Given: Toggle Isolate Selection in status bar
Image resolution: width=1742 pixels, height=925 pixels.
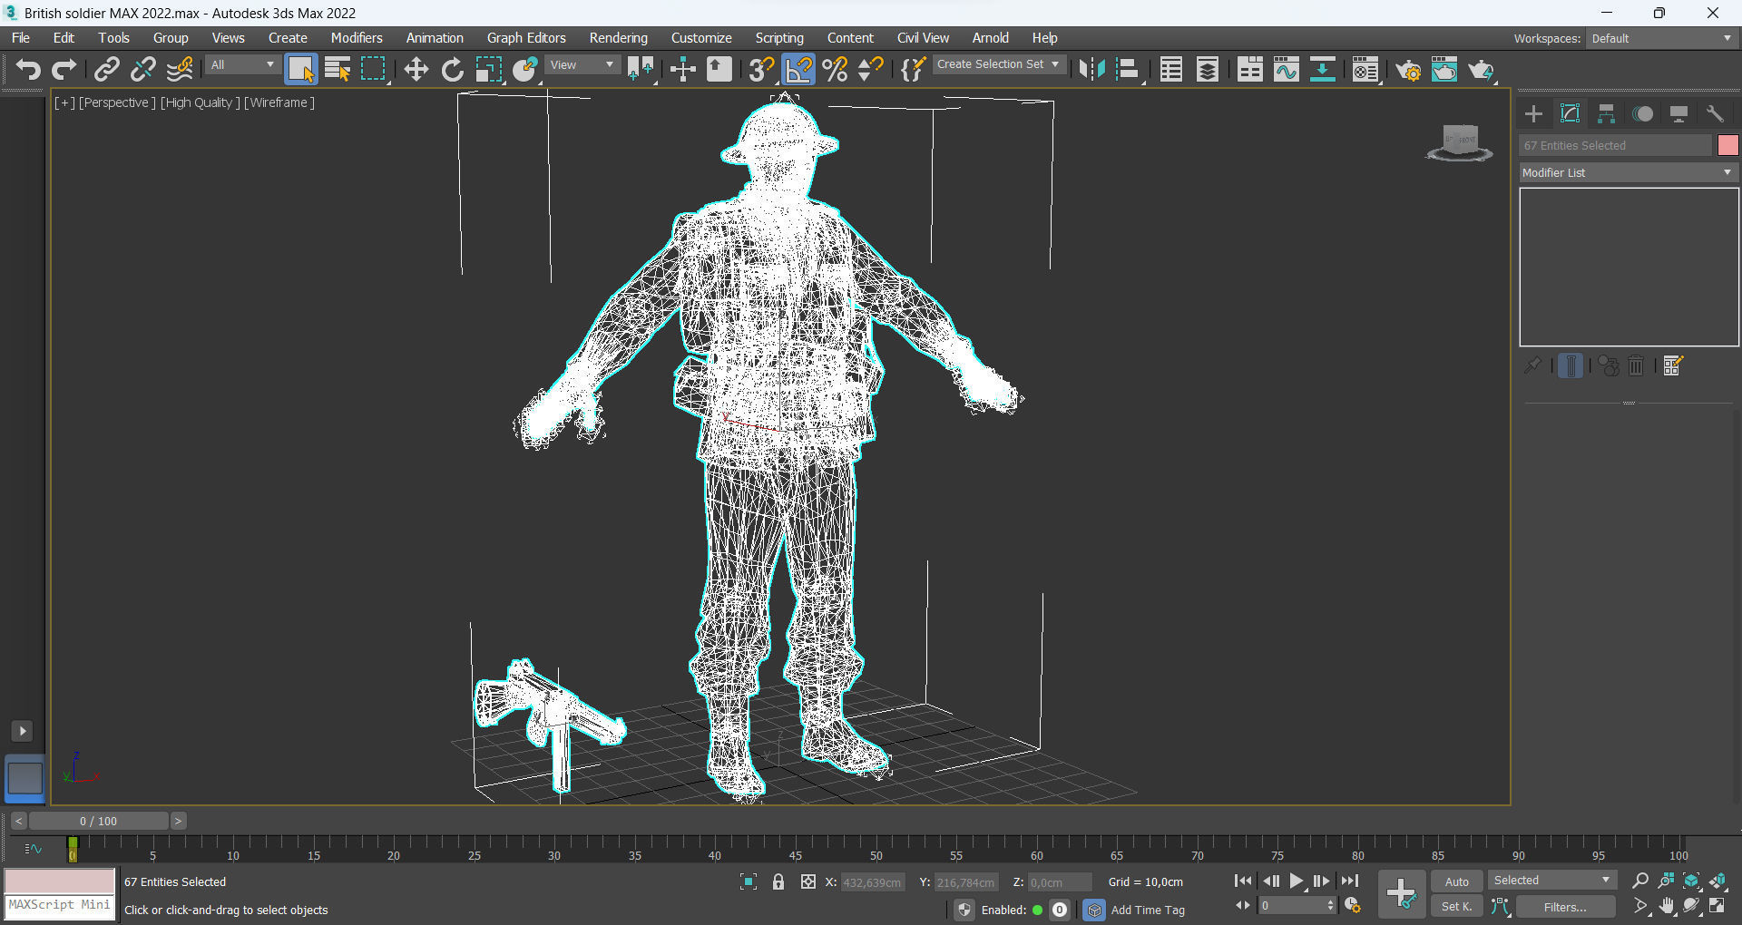Looking at the screenshot, I should point(749,881).
